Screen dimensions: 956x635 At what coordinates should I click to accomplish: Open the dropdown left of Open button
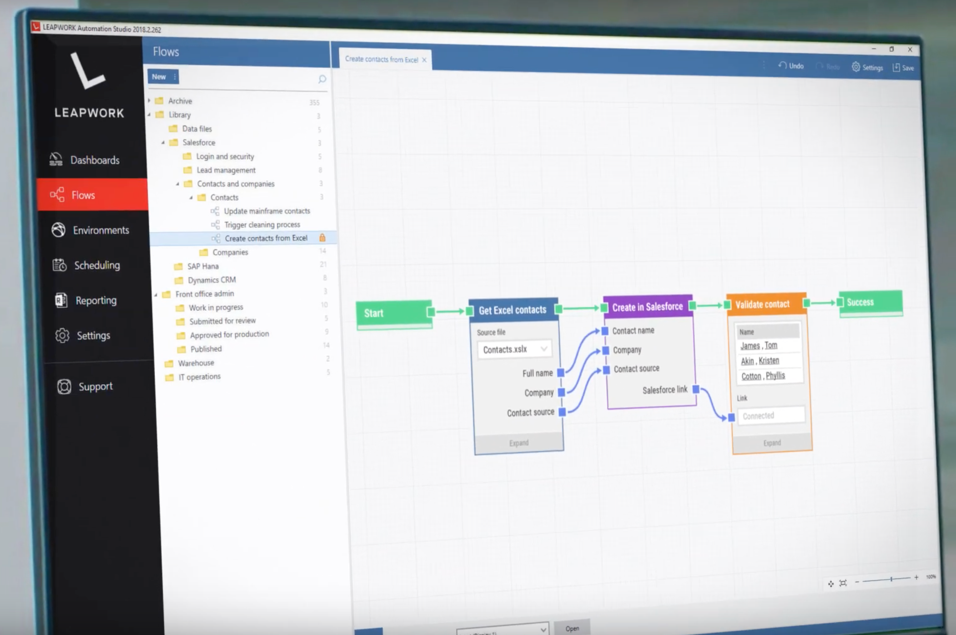tap(503, 629)
